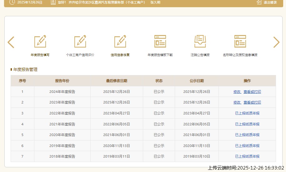Click the 退出登录 link

(x=270, y=3)
